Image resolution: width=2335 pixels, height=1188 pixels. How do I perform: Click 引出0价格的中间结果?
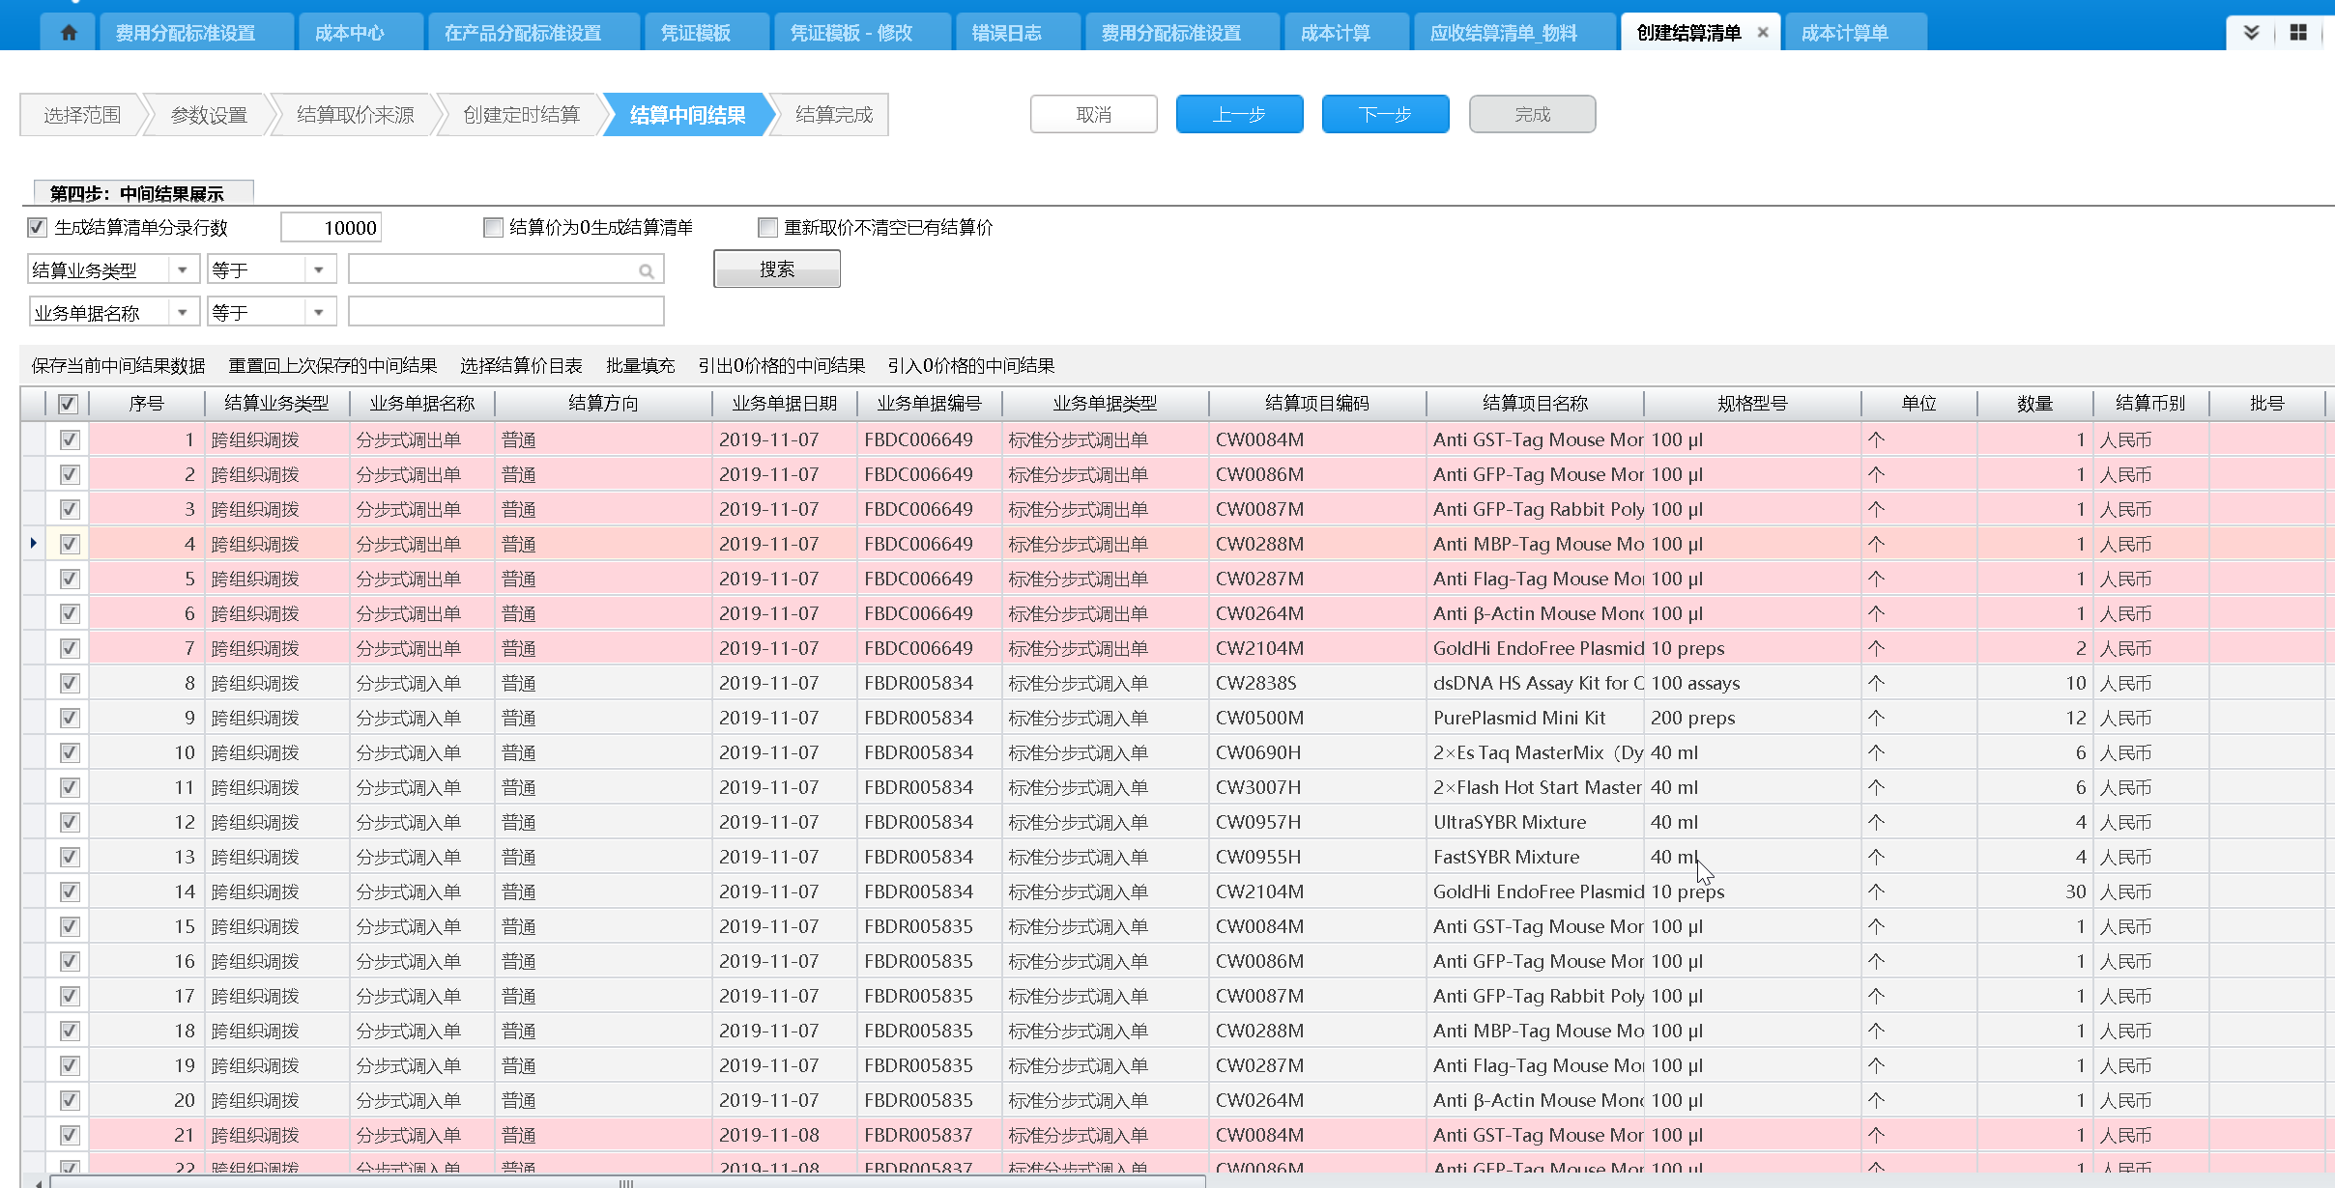(x=781, y=365)
